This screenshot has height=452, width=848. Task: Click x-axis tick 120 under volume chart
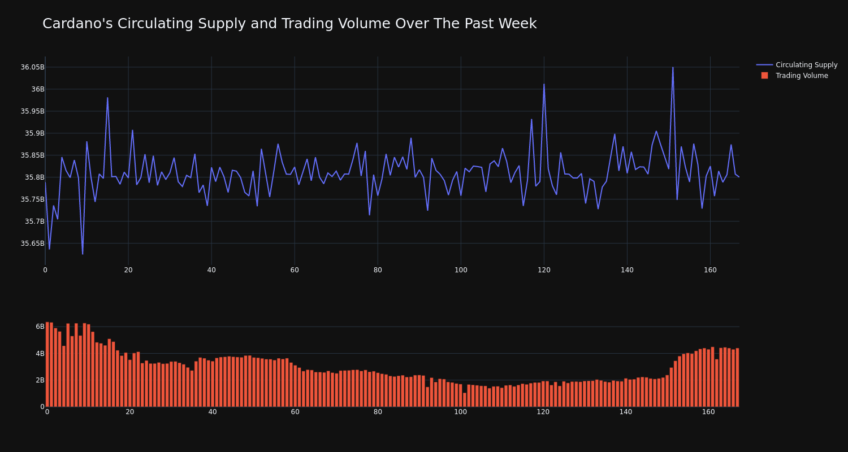pos(543,412)
